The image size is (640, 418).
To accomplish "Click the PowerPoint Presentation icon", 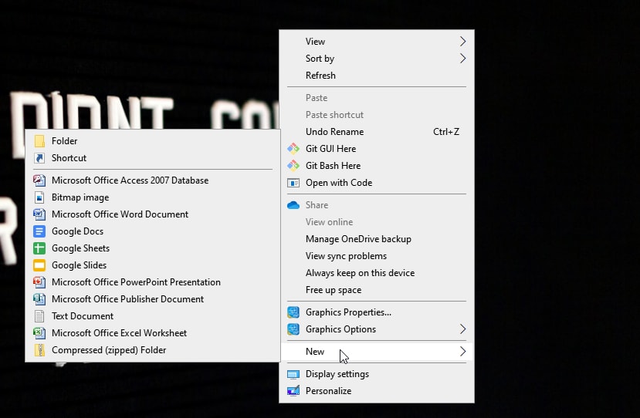I will point(39,282).
